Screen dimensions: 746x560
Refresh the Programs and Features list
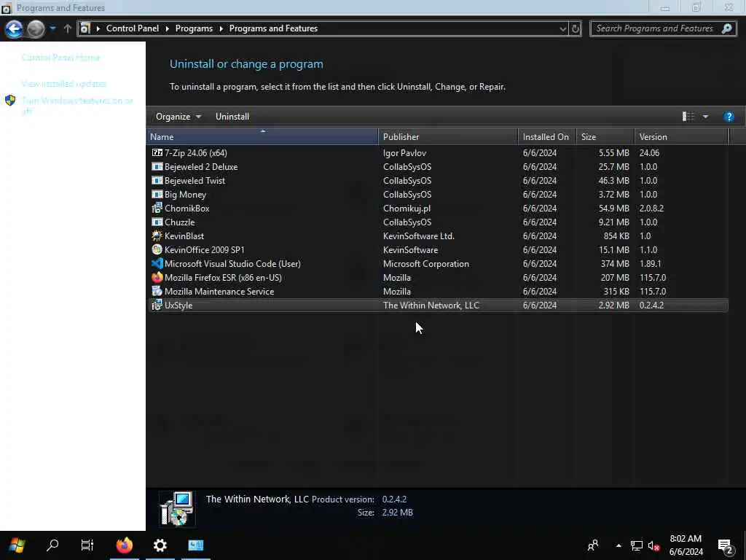(x=576, y=28)
